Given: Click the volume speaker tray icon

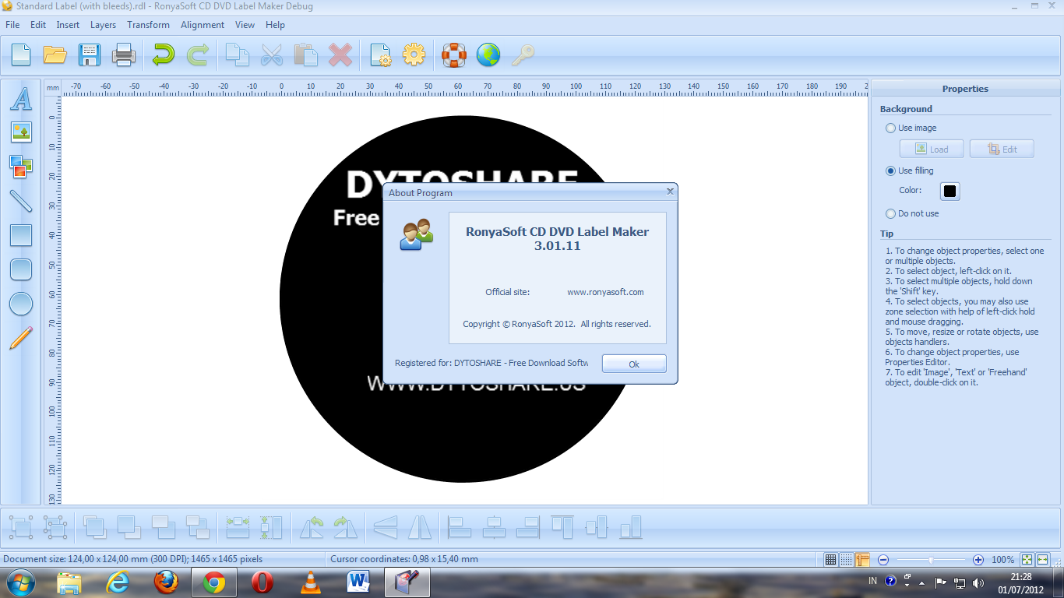Looking at the screenshot, I should [x=978, y=582].
